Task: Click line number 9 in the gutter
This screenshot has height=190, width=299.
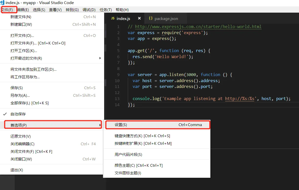Action: (118, 75)
